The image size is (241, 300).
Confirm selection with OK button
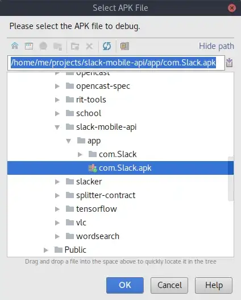(125, 285)
